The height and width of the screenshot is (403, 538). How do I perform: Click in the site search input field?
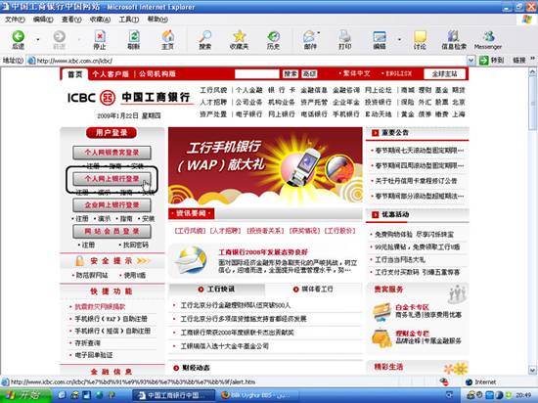257,73
